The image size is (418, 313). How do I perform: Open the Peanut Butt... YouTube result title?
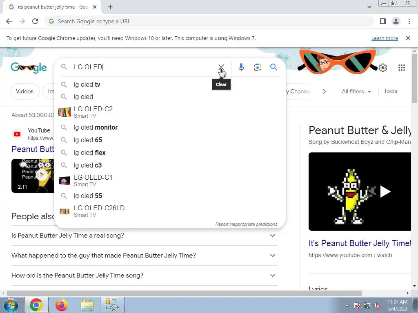(x=33, y=149)
